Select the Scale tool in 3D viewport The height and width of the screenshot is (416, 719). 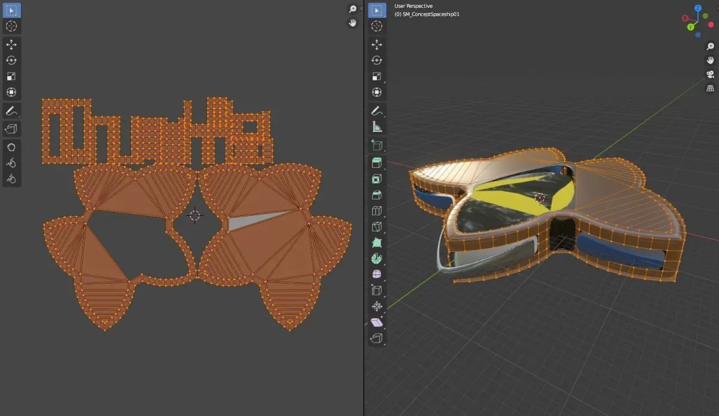pos(377,76)
